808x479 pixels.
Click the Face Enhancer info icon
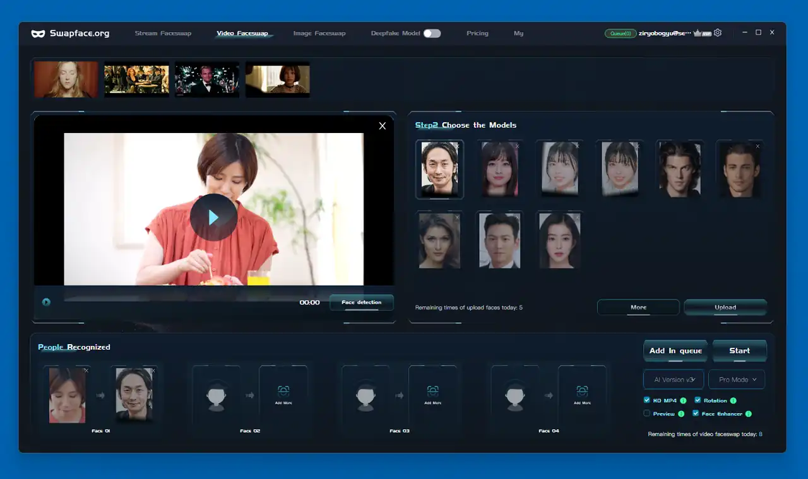pyautogui.click(x=749, y=414)
